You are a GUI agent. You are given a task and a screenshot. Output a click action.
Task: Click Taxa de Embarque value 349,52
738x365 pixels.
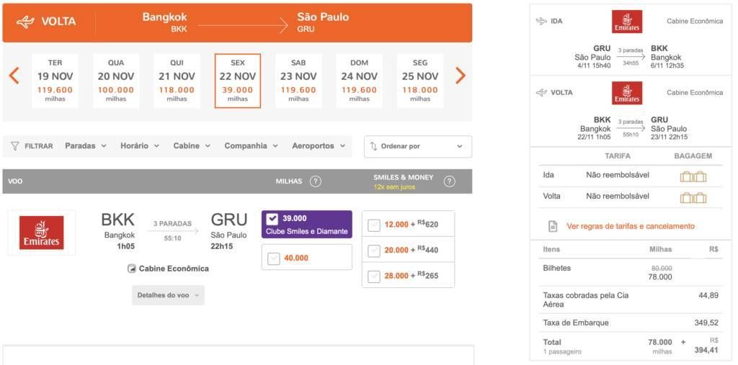706,323
